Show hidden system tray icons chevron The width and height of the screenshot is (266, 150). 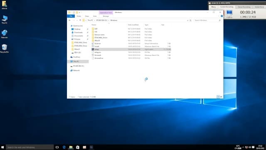click(x=243, y=147)
